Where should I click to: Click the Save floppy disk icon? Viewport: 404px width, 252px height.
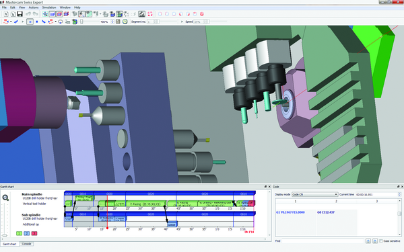[x=20, y=14]
